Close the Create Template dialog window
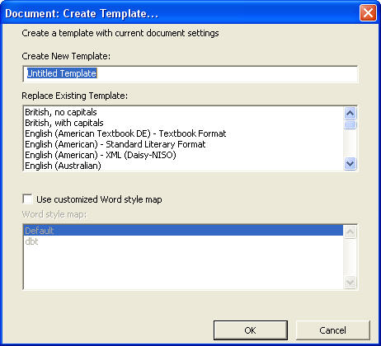Viewport: 381px width, 346px height. click(x=368, y=13)
